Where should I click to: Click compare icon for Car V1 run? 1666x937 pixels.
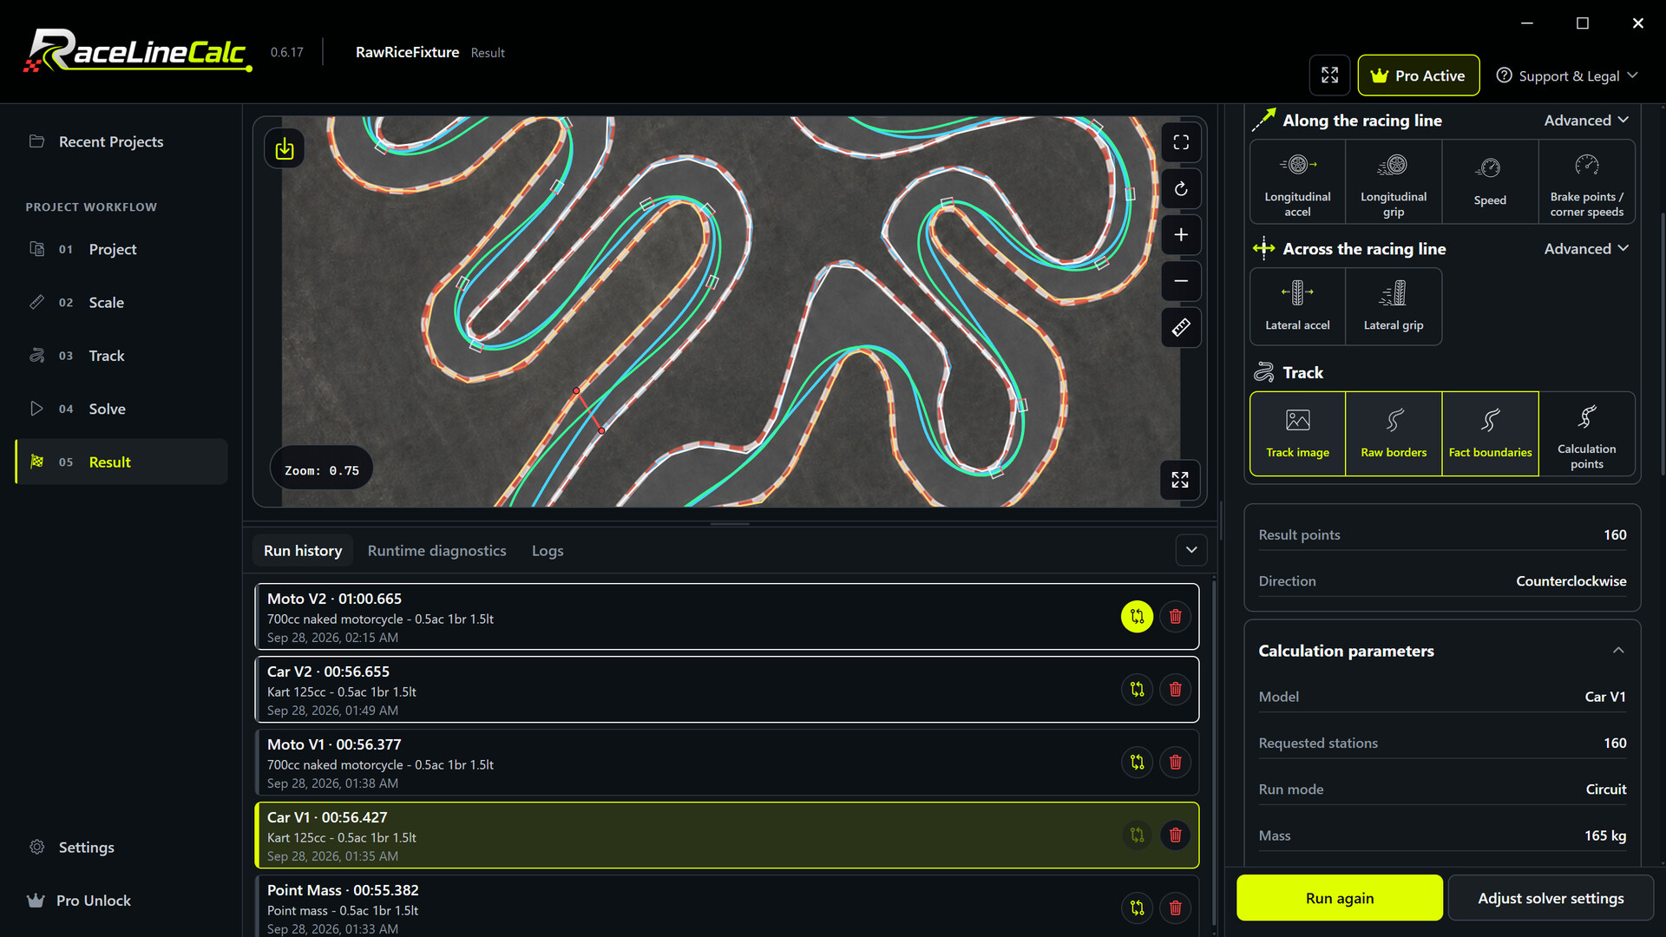click(x=1137, y=835)
